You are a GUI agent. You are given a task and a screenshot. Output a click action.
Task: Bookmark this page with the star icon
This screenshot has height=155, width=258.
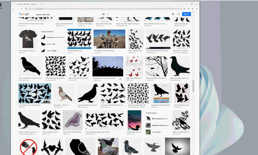click(184, 9)
